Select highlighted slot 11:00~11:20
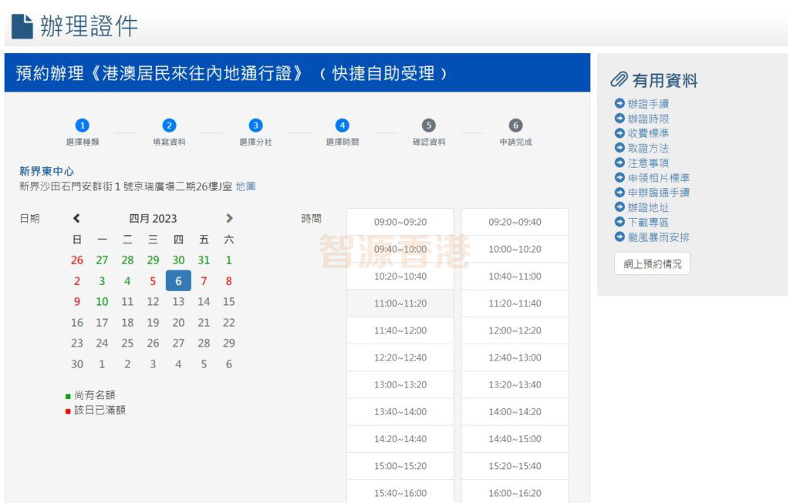Image resolution: width=790 pixels, height=503 pixels. coord(400,303)
